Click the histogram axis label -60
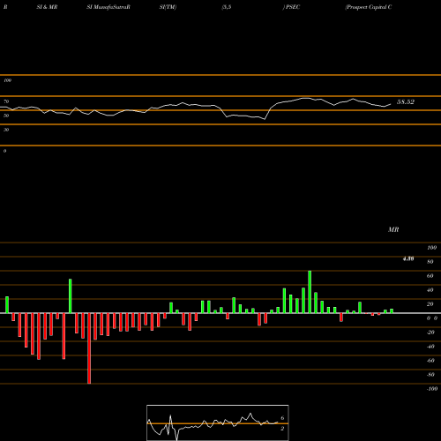This screenshot has width=441, height=441. 430,361
